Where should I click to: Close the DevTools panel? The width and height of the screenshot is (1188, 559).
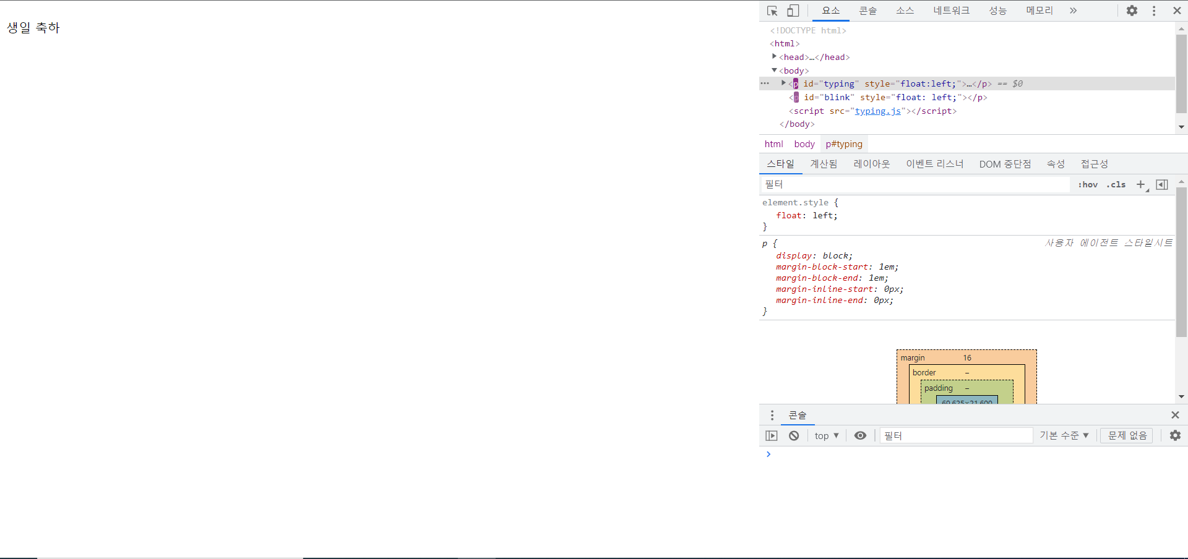(x=1177, y=11)
